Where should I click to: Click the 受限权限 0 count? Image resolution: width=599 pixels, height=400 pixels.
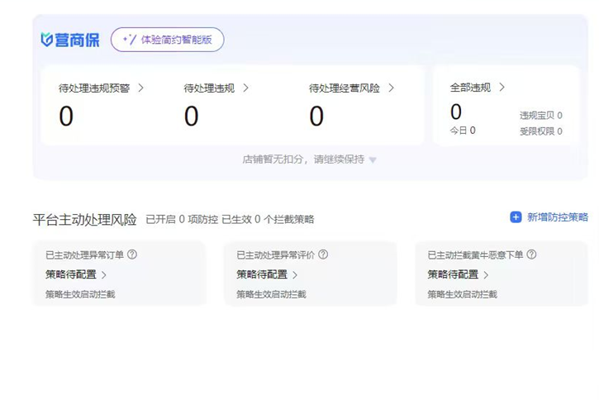(x=540, y=131)
